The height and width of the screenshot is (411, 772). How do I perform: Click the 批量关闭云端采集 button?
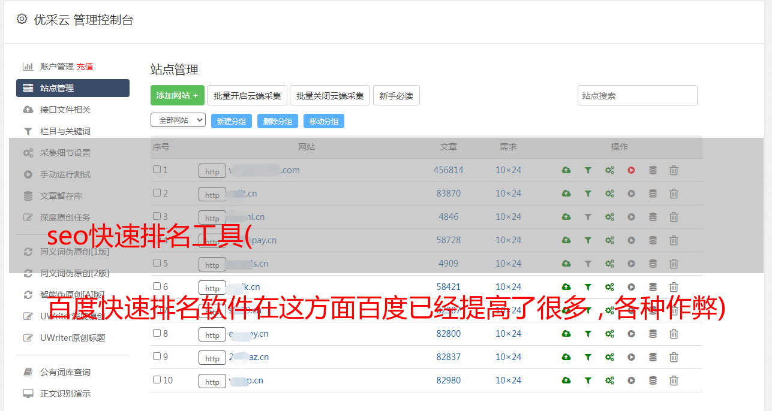[x=330, y=95]
